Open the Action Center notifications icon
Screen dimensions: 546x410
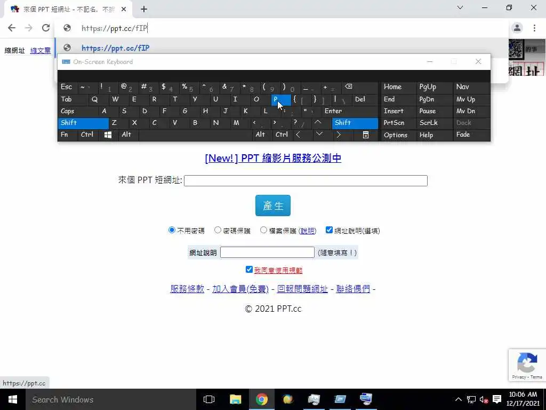point(497,399)
